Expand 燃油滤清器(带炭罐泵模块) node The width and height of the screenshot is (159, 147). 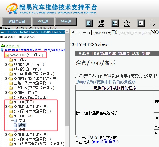tap(6, 74)
